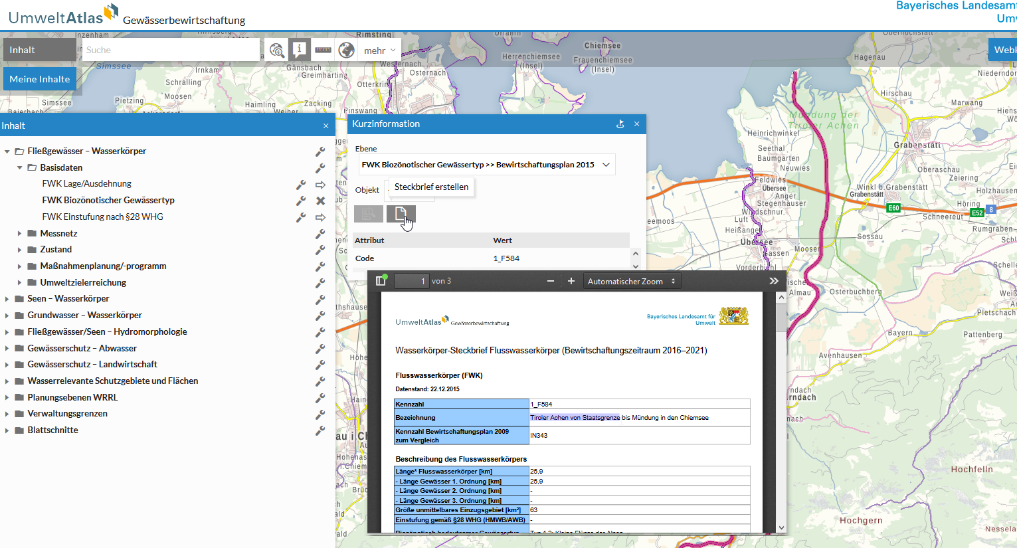Click the Steckbrief erstellen document icon
Viewport: 1017px width, 548px height.
401,213
